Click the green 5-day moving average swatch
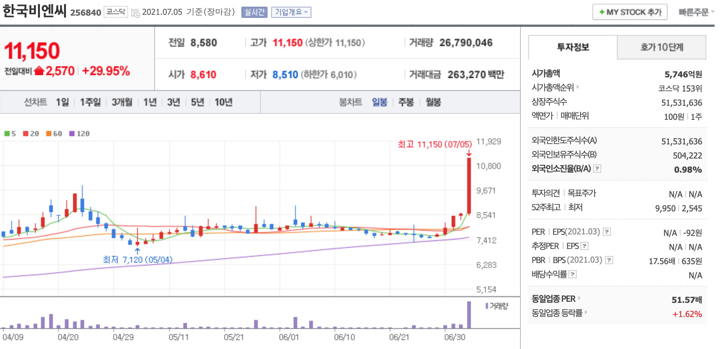The height and width of the screenshot is (349, 722). pyautogui.click(x=7, y=134)
